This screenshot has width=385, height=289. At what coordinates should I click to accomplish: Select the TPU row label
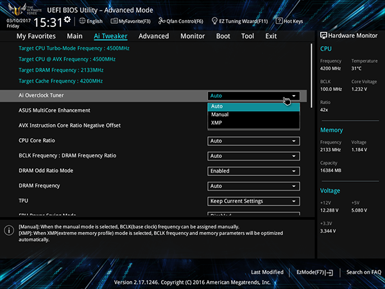(x=23, y=201)
